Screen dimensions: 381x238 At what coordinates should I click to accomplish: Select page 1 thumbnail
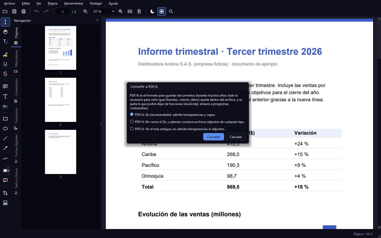tap(61, 48)
